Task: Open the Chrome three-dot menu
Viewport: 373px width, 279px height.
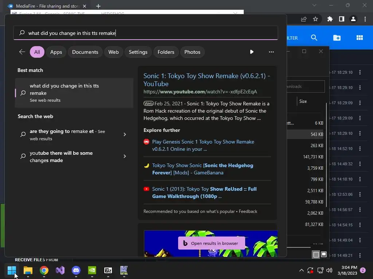Action: [x=365, y=19]
